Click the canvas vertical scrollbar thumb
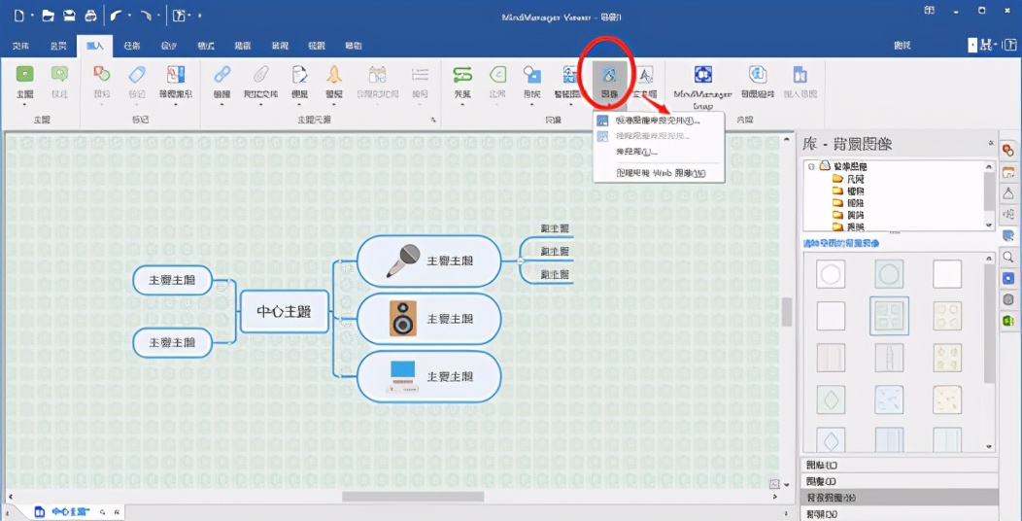 pos(787,312)
